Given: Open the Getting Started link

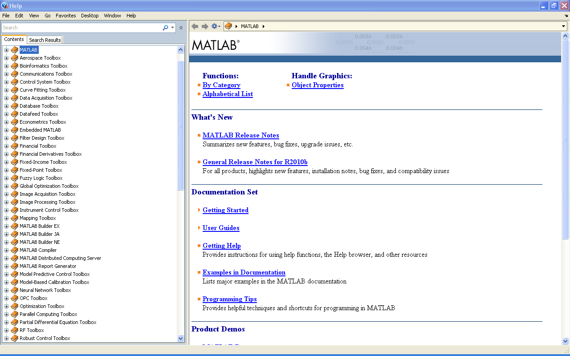Looking at the screenshot, I should click(225, 210).
